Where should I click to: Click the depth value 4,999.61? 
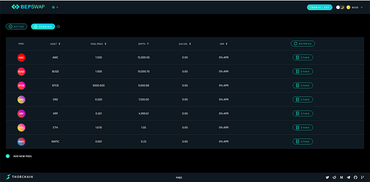coord(144,113)
